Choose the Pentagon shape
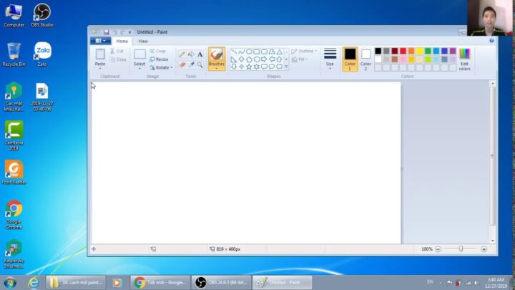This screenshot has height=290, width=515. [249, 59]
